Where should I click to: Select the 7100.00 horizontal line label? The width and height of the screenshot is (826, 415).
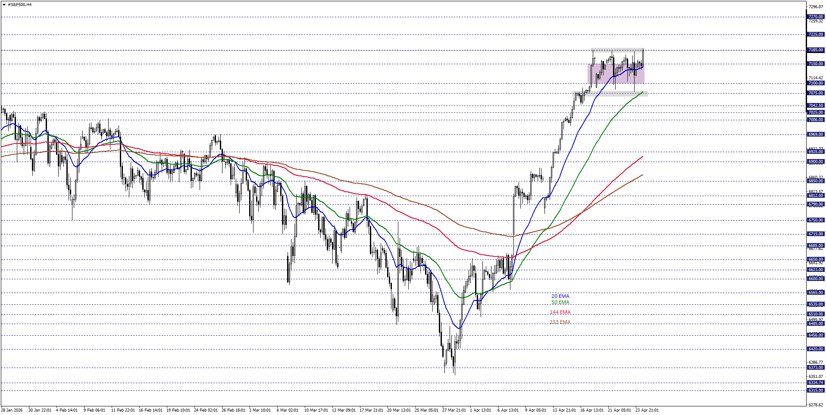coord(816,83)
